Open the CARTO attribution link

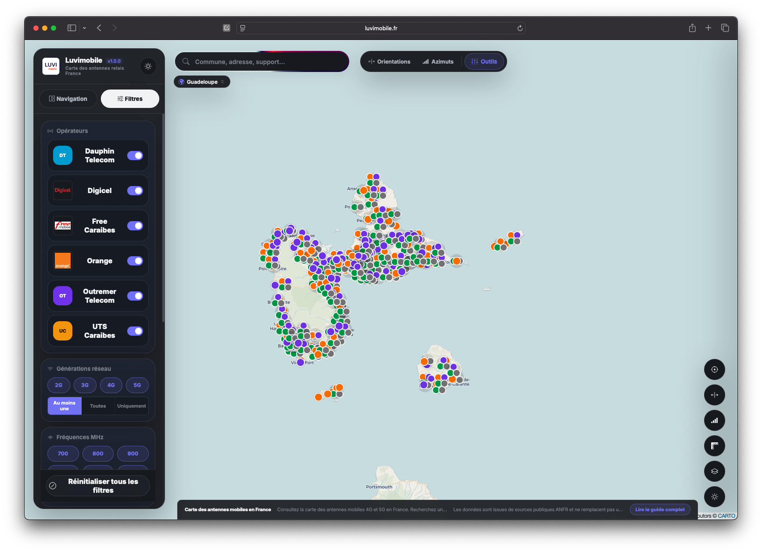[726, 516]
